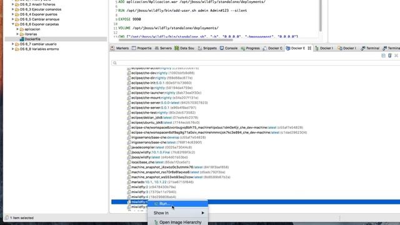
Task: Click icon of inigoserrano/base-che:latest image
Action: pyautogui.click(x=129, y=142)
